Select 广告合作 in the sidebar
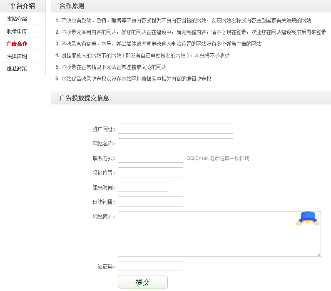 (x=17, y=44)
